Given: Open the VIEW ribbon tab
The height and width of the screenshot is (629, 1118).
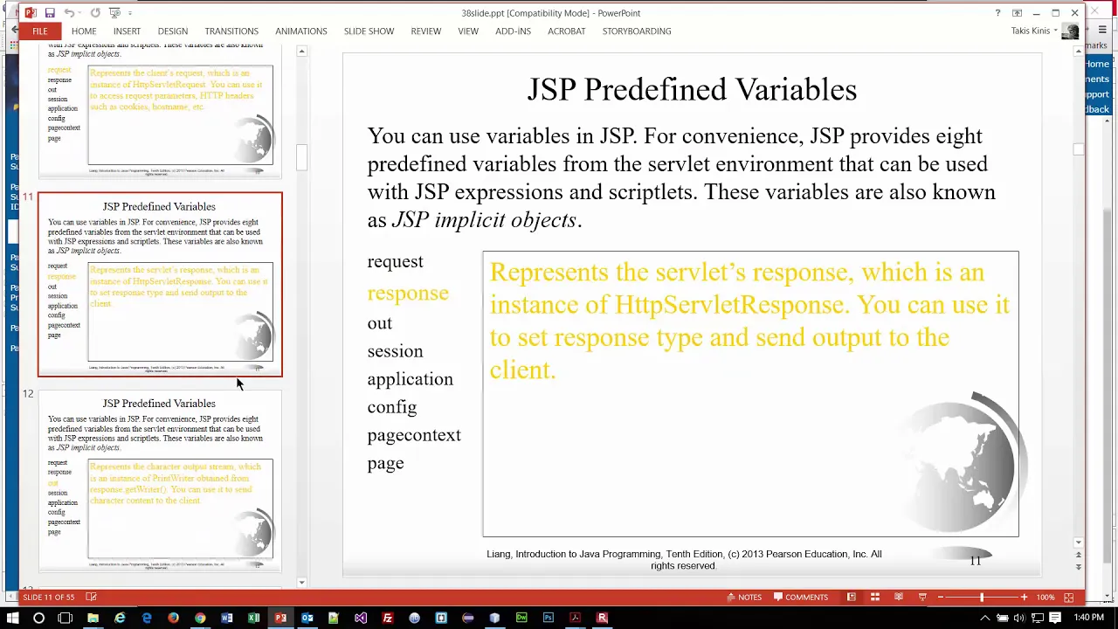Looking at the screenshot, I should tap(468, 31).
